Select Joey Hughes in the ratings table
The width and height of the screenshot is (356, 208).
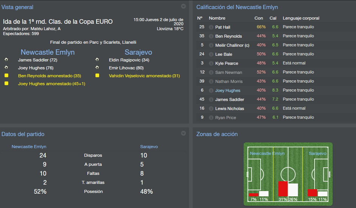click(227, 90)
